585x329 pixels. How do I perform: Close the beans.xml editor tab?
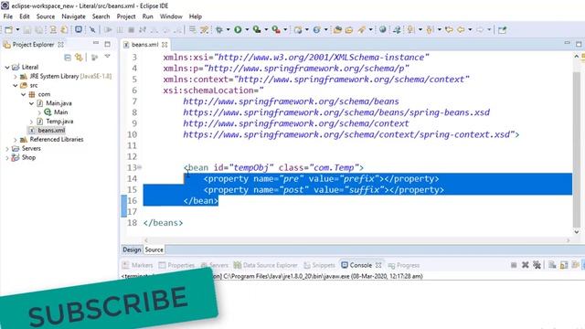click(x=165, y=45)
